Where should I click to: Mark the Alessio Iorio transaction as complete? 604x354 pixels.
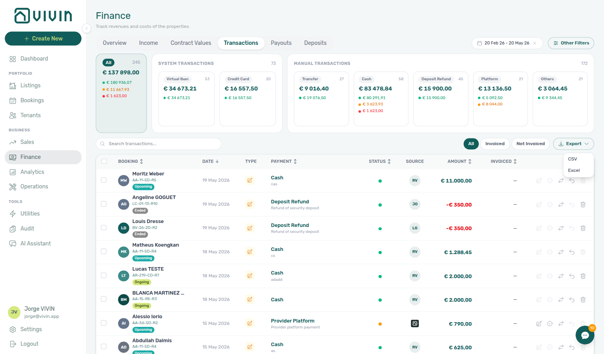(x=550, y=324)
